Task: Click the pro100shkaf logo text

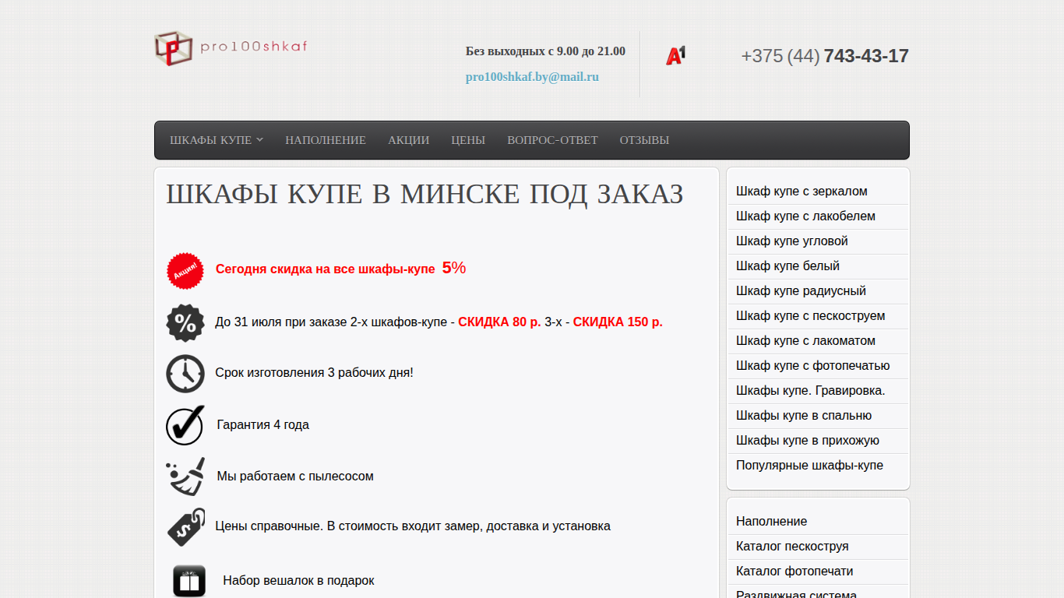Action: click(x=254, y=47)
